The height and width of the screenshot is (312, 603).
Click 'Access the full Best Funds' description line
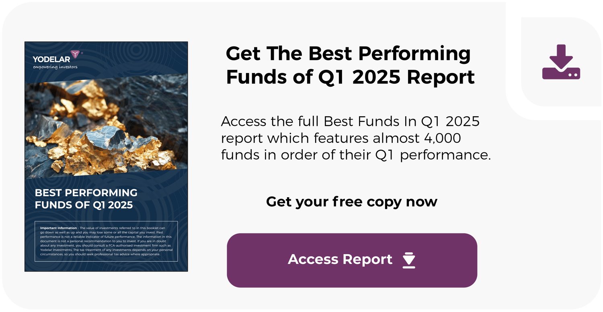coord(350,121)
